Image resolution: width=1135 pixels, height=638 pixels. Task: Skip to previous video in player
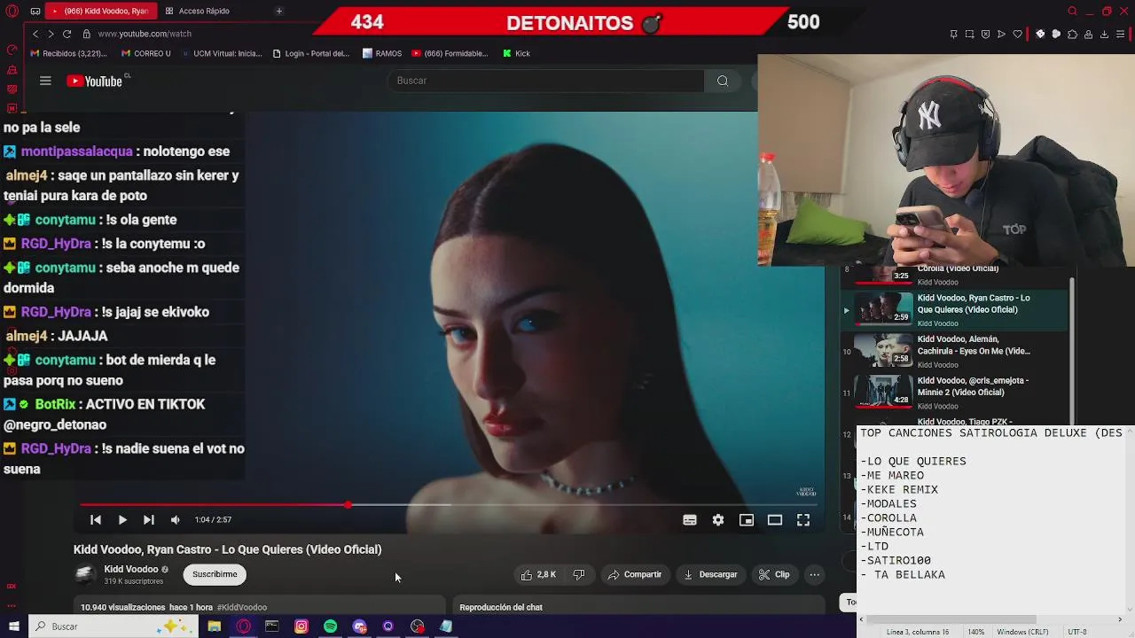pos(96,520)
